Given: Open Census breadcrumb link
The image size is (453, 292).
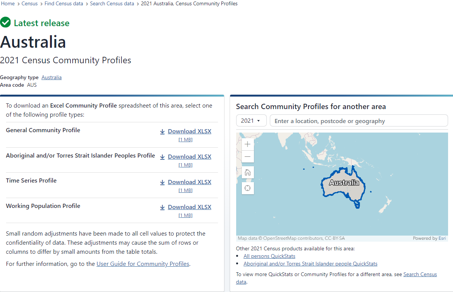Looking at the screenshot, I should [x=30, y=3].
